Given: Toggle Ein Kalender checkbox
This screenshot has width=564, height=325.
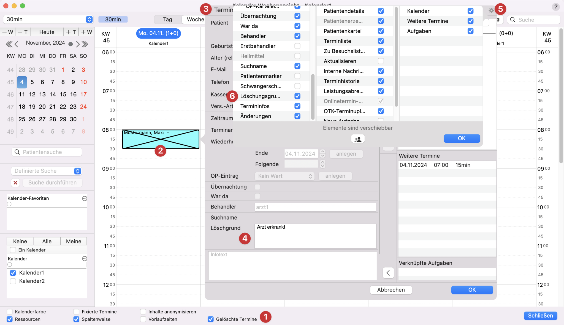Looking at the screenshot, I should tap(13, 250).
